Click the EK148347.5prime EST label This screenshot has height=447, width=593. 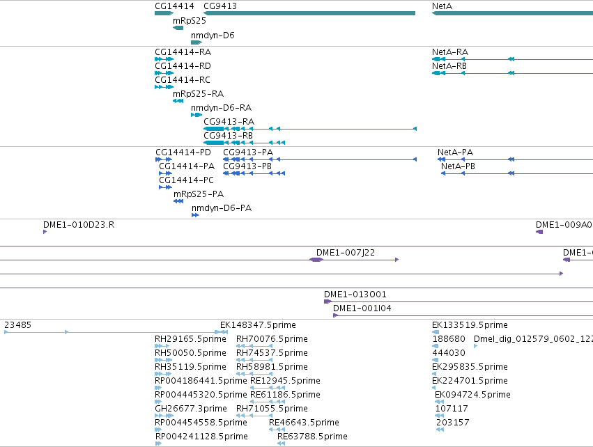point(258,325)
